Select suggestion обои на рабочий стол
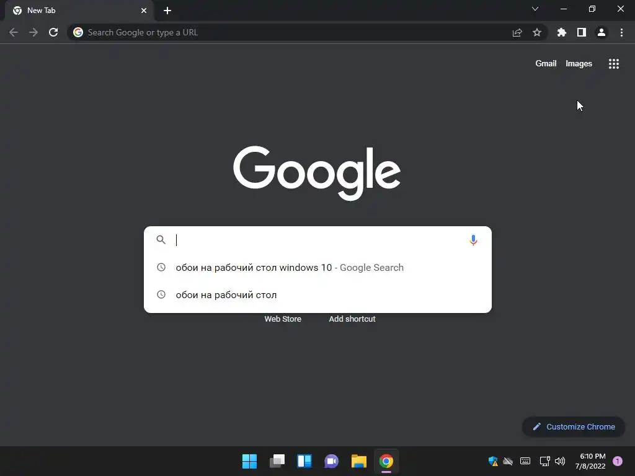This screenshot has height=476, width=635. pos(317,294)
